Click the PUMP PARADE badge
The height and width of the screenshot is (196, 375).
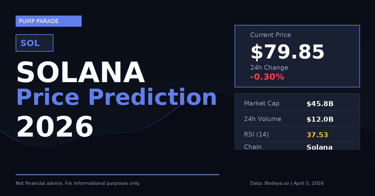[48, 21]
